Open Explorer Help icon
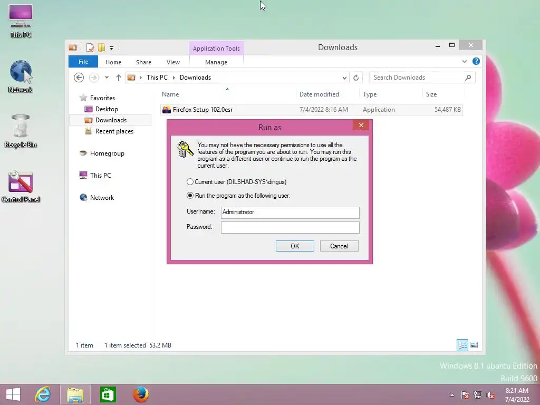Screen dimensions: 540x405 (x=476, y=61)
